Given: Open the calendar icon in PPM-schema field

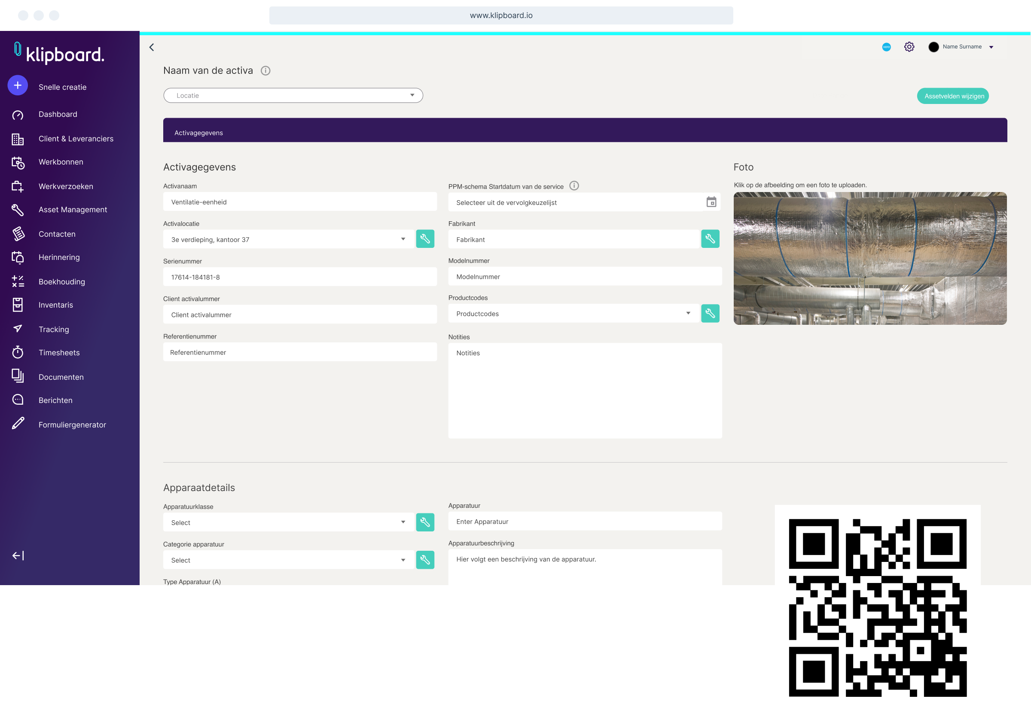Looking at the screenshot, I should 712,202.
